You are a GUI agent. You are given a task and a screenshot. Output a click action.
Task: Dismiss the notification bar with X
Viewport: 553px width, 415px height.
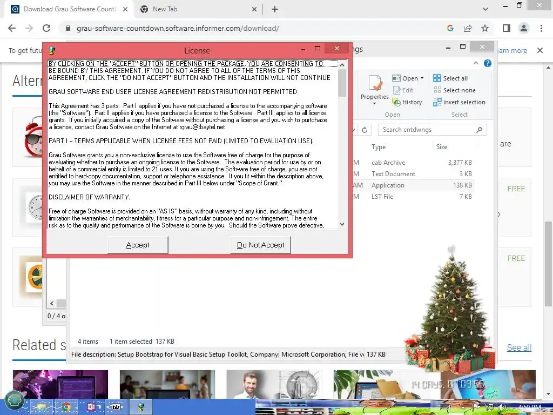(540, 50)
